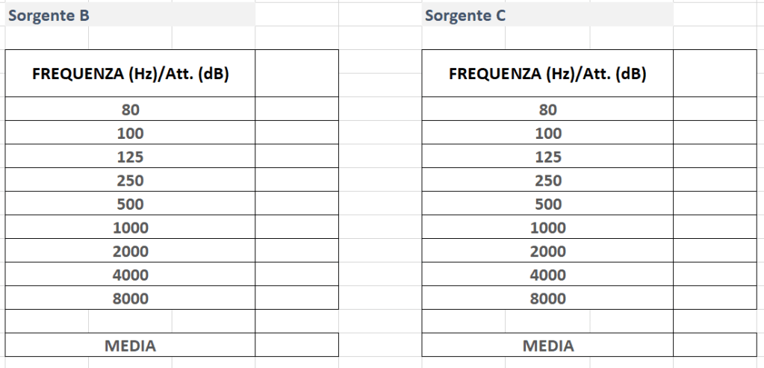Click the MEDIA cell in Sorgente B table
The image size is (764, 368).
[x=131, y=346]
